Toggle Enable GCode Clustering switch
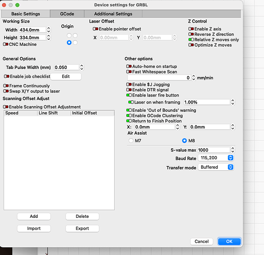This screenshot has width=264, height=255. tap(129, 116)
